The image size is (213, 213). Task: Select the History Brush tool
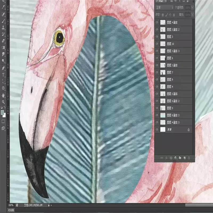(x=3, y=34)
